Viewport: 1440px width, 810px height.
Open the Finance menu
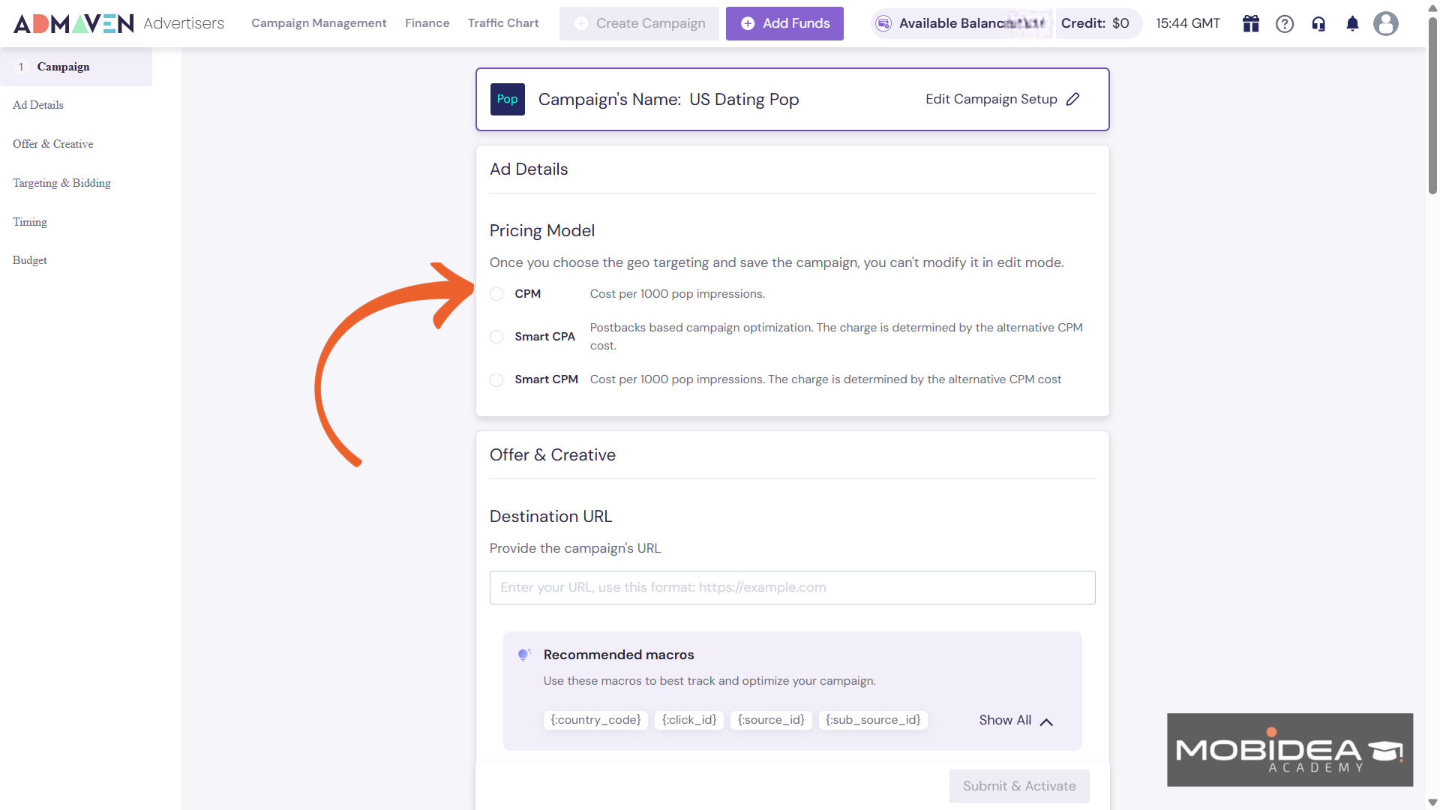427,23
